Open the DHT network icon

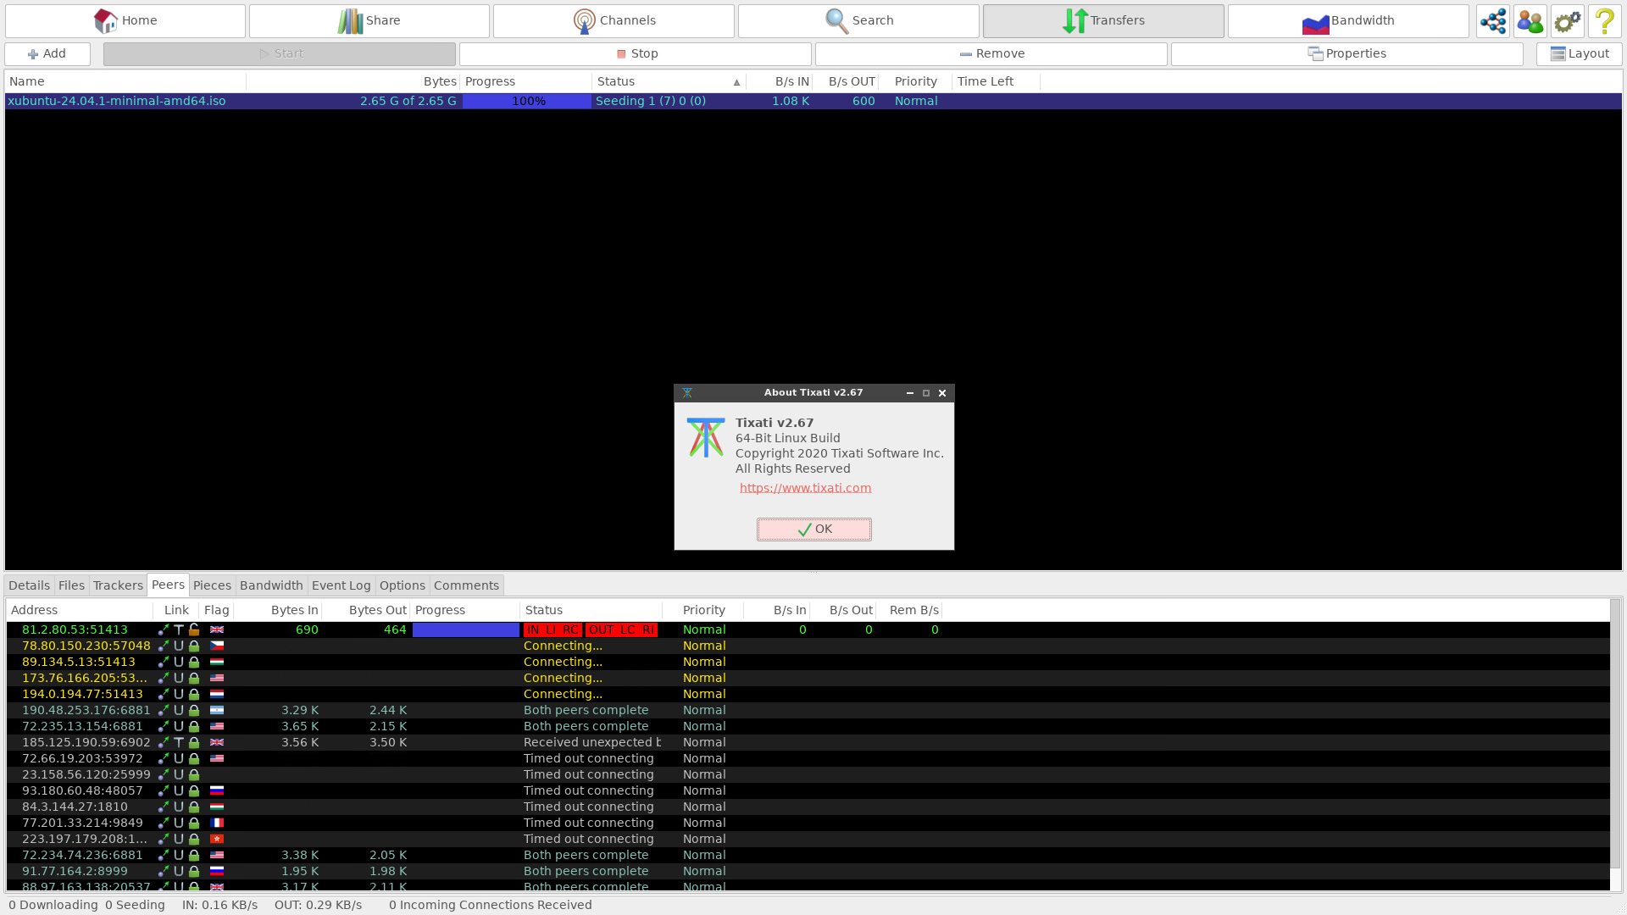(x=1492, y=20)
